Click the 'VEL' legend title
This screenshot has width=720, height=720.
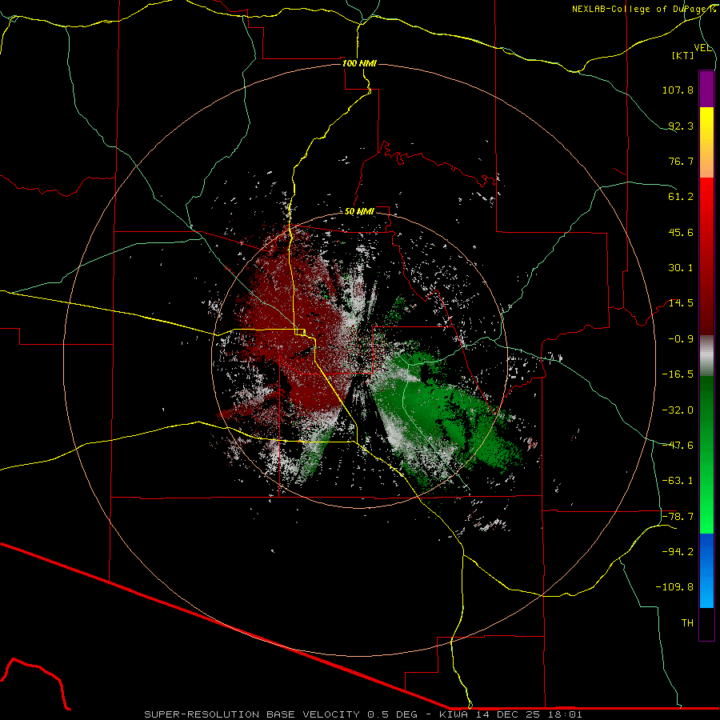(x=702, y=48)
